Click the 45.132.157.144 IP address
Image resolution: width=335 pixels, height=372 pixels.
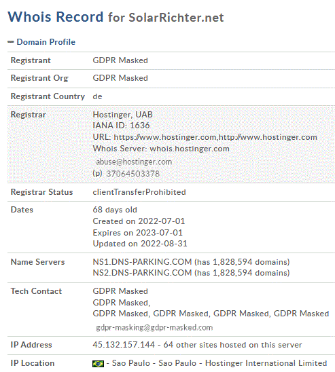coord(124,345)
